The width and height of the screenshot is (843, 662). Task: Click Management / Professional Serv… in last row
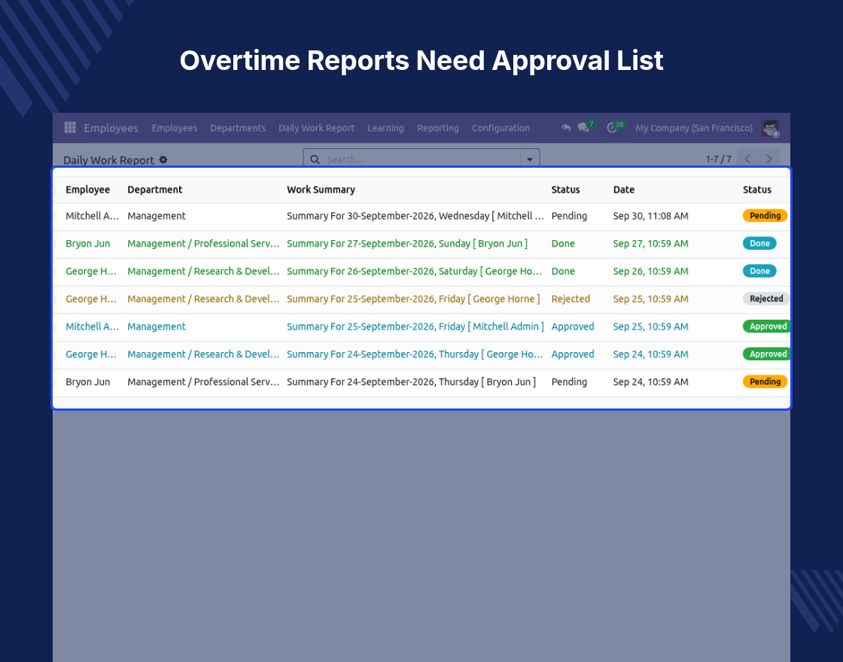(203, 382)
